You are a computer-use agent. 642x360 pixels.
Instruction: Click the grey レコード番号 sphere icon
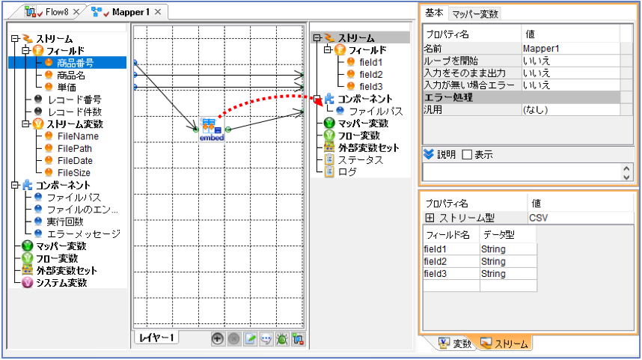click(x=38, y=99)
